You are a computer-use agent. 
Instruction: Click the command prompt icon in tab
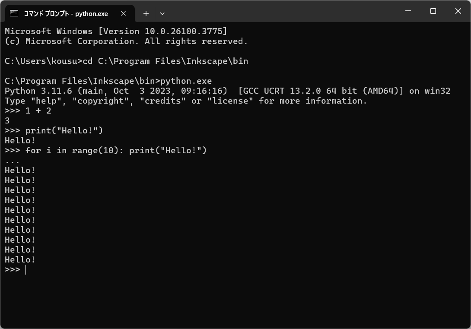[x=14, y=13]
